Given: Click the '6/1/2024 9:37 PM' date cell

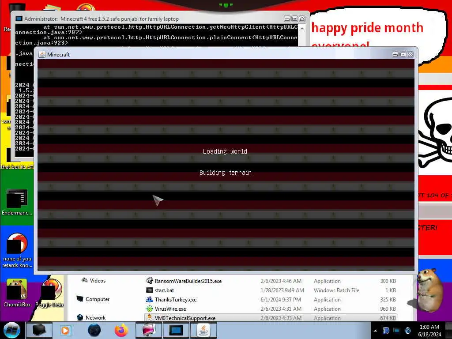Looking at the screenshot, I should point(280,299).
